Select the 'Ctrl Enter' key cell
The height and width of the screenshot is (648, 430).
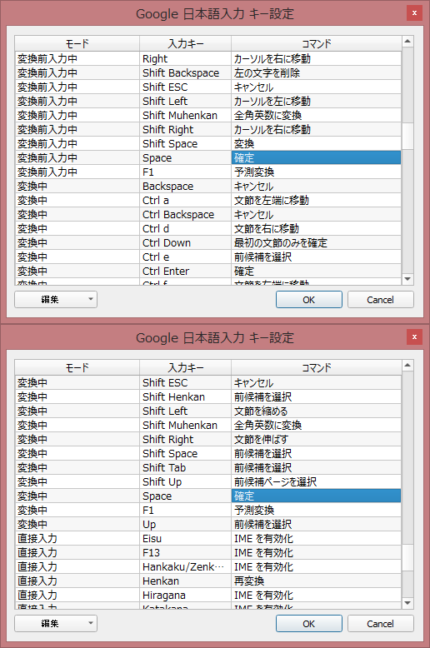coord(185,271)
